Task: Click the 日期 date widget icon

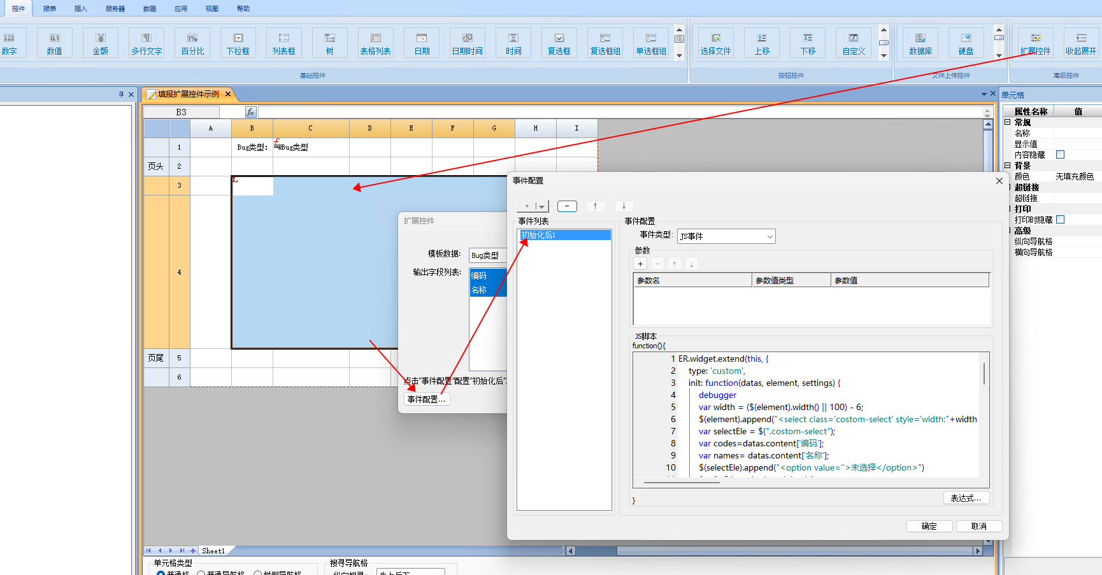Action: [422, 43]
